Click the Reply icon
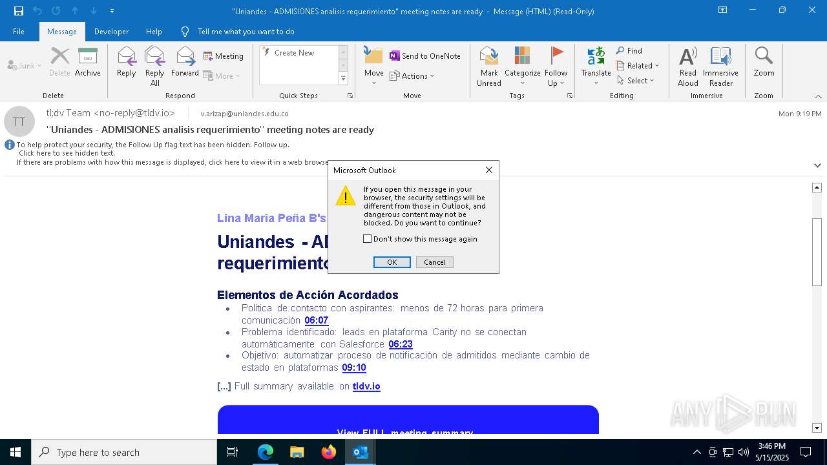The image size is (827, 465). [x=127, y=61]
